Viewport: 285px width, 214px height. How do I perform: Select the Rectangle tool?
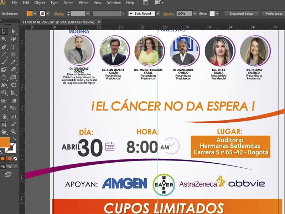pyautogui.click(x=13, y=55)
